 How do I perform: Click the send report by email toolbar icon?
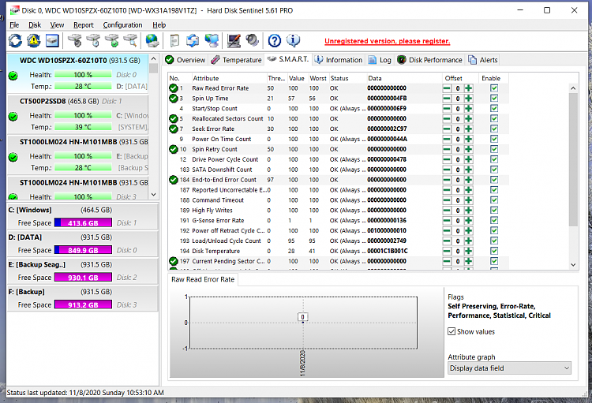coord(193,40)
